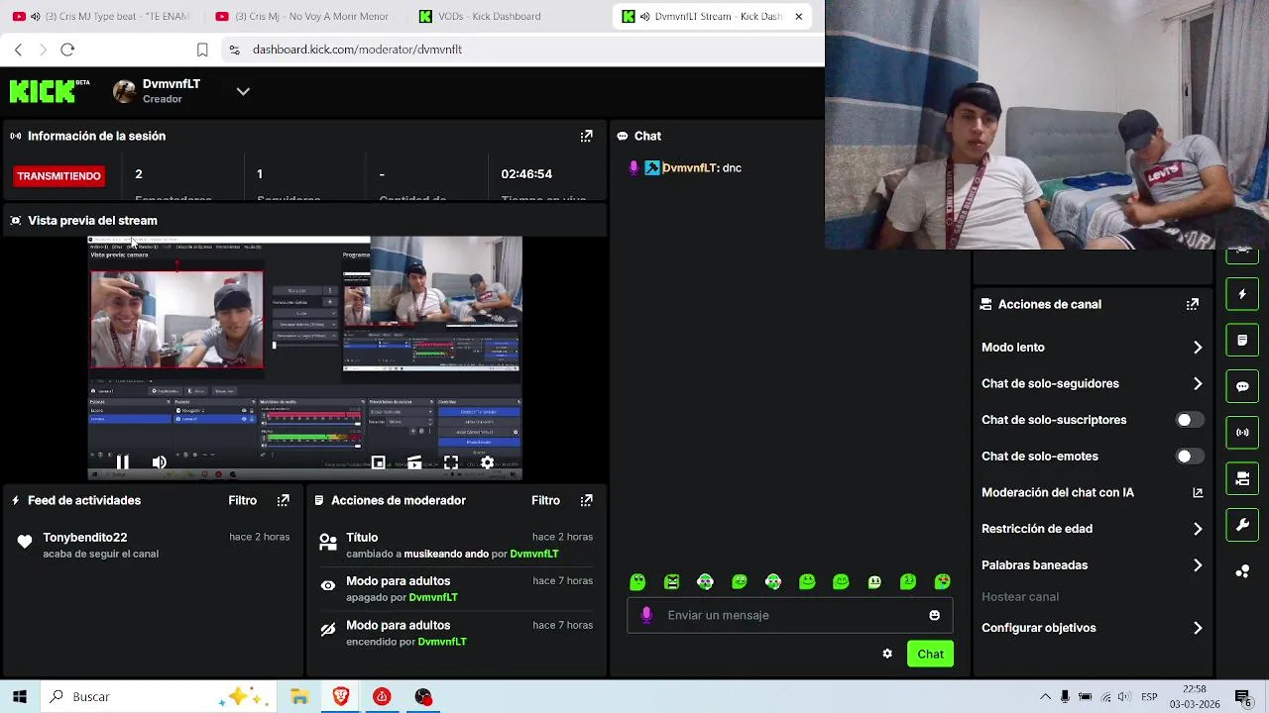Click the microphone icon in message box

coord(646,615)
